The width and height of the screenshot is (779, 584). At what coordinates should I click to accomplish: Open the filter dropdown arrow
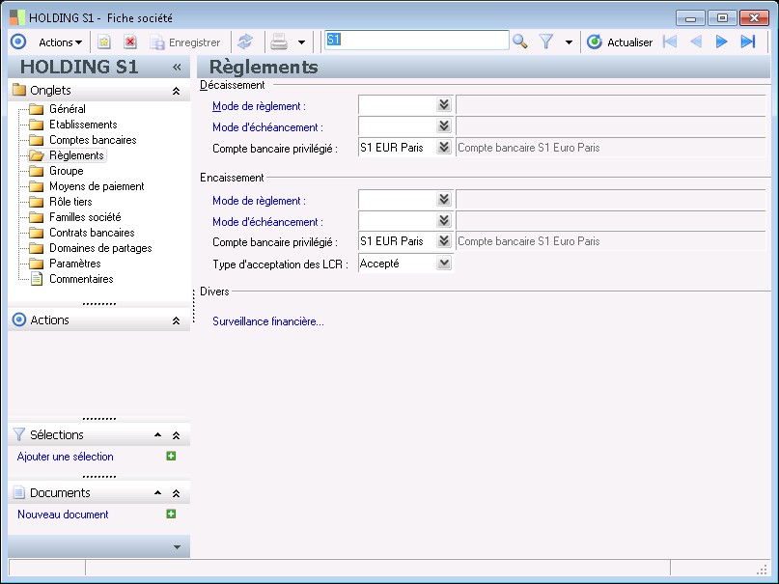click(569, 42)
